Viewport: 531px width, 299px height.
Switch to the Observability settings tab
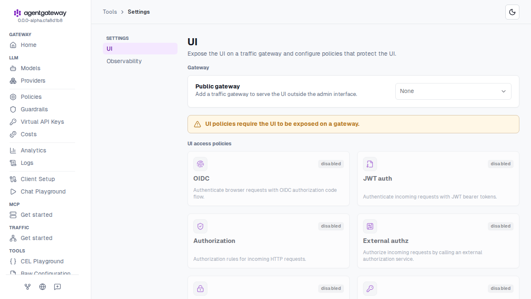coord(140,61)
